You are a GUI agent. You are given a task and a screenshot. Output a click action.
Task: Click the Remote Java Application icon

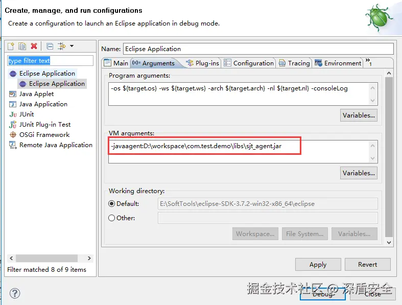[13, 145]
